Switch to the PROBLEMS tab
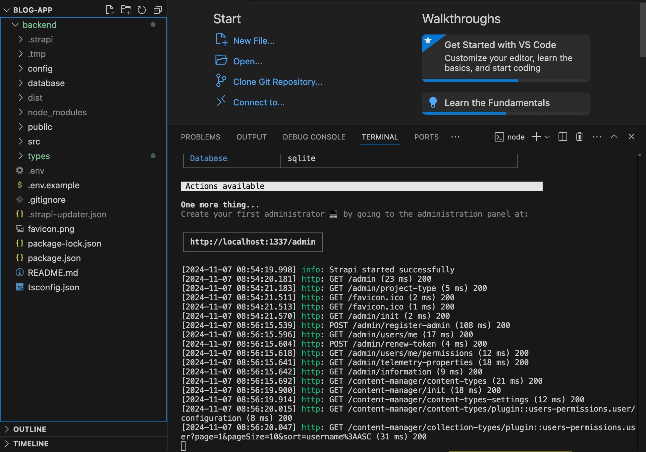This screenshot has width=646, height=452. coord(200,137)
